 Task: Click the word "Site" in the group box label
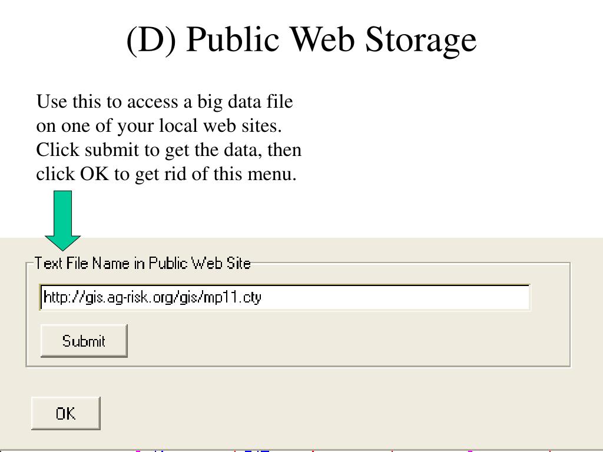[x=238, y=263]
